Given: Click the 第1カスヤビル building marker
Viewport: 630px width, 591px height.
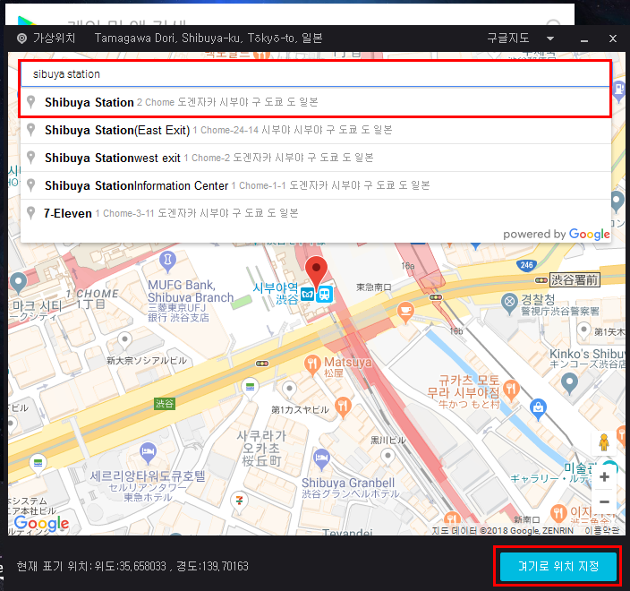Looking at the screenshot, I should click(289, 390).
